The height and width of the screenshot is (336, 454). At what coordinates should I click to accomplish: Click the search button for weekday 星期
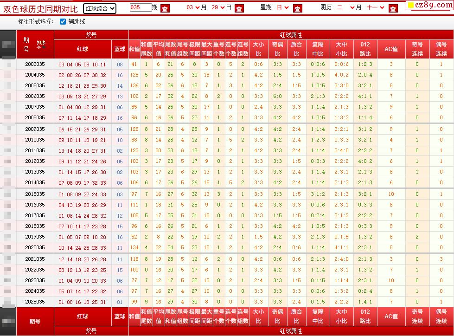(297, 8)
